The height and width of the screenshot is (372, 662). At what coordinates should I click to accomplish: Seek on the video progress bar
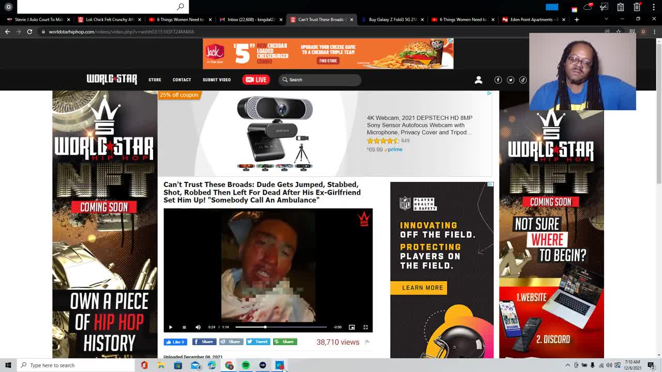281,327
